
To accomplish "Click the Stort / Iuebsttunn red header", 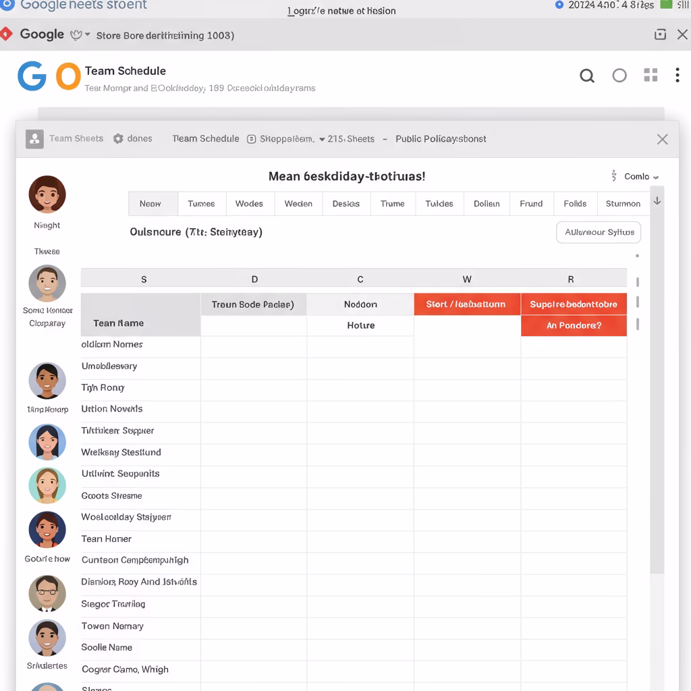I will point(467,304).
